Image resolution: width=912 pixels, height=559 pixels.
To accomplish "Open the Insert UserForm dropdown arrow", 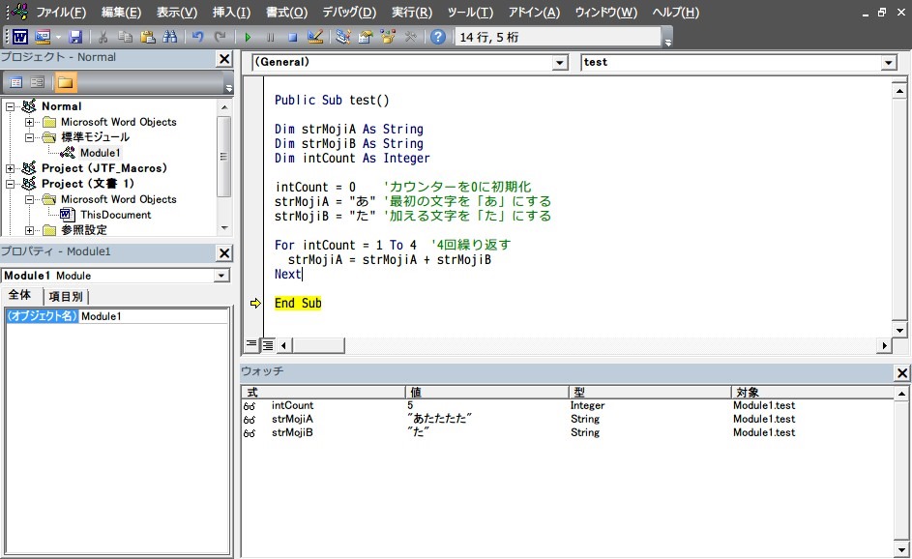I will (x=58, y=37).
